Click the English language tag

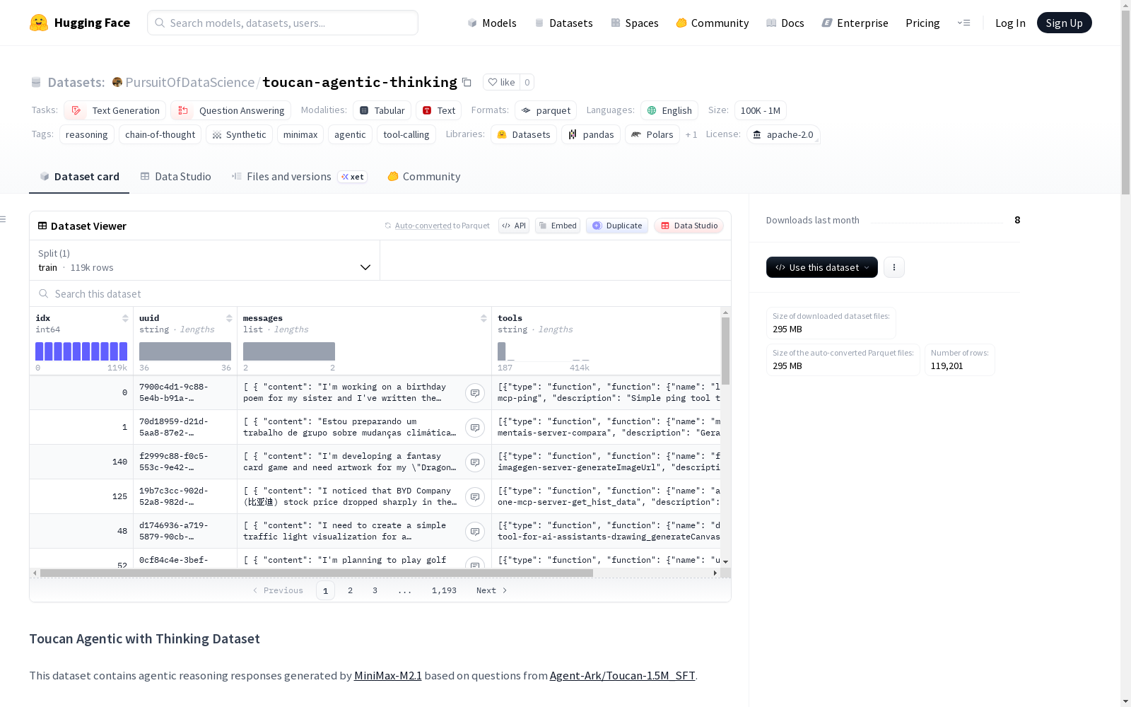pyautogui.click(x=669, y=110)
